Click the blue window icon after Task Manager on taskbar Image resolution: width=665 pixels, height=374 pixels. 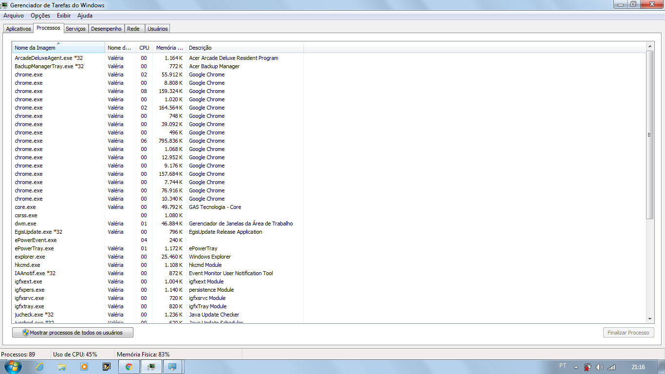coord(173,367)
